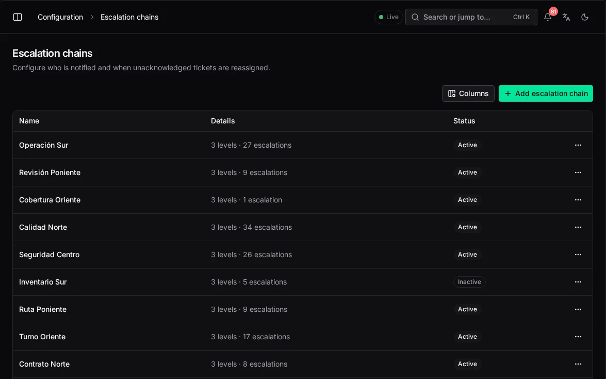Open row actions for Operación Sur
The width and height of the screenshot is (606, 379).
[578, 145]
